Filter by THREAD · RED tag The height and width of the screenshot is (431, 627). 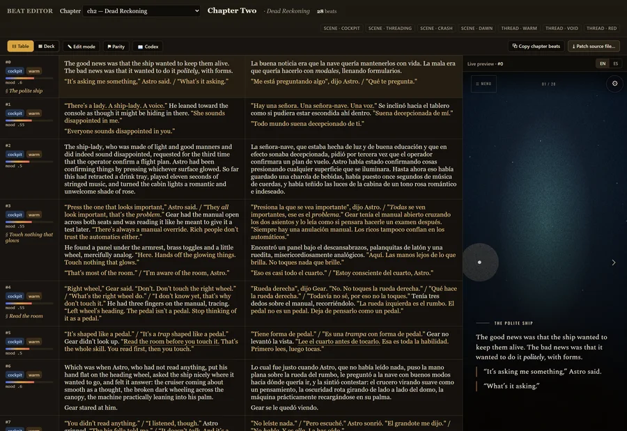click(601, 29)
